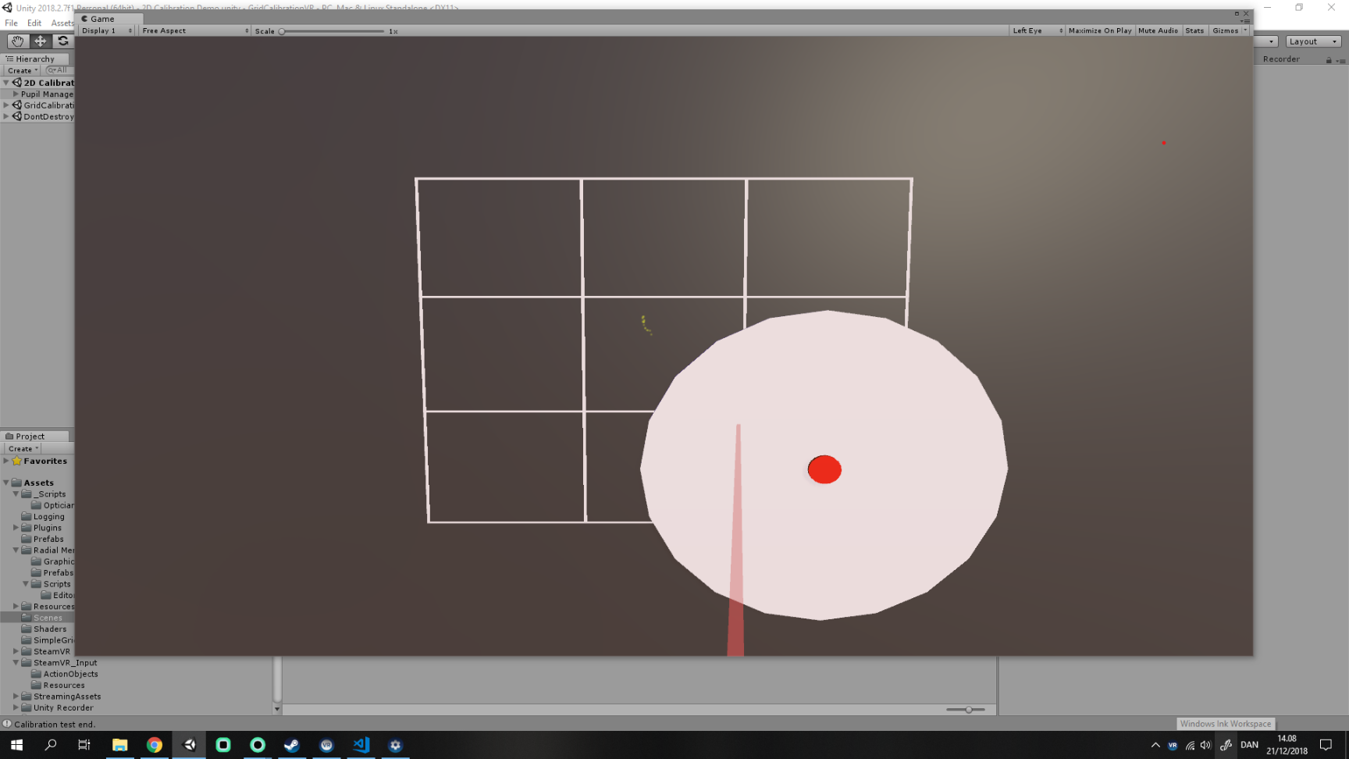Click the Create button in the Hierarchy panel
The height and width of the screenshot is (759, 1349).
pyautogui.click(x=21, y=69)
